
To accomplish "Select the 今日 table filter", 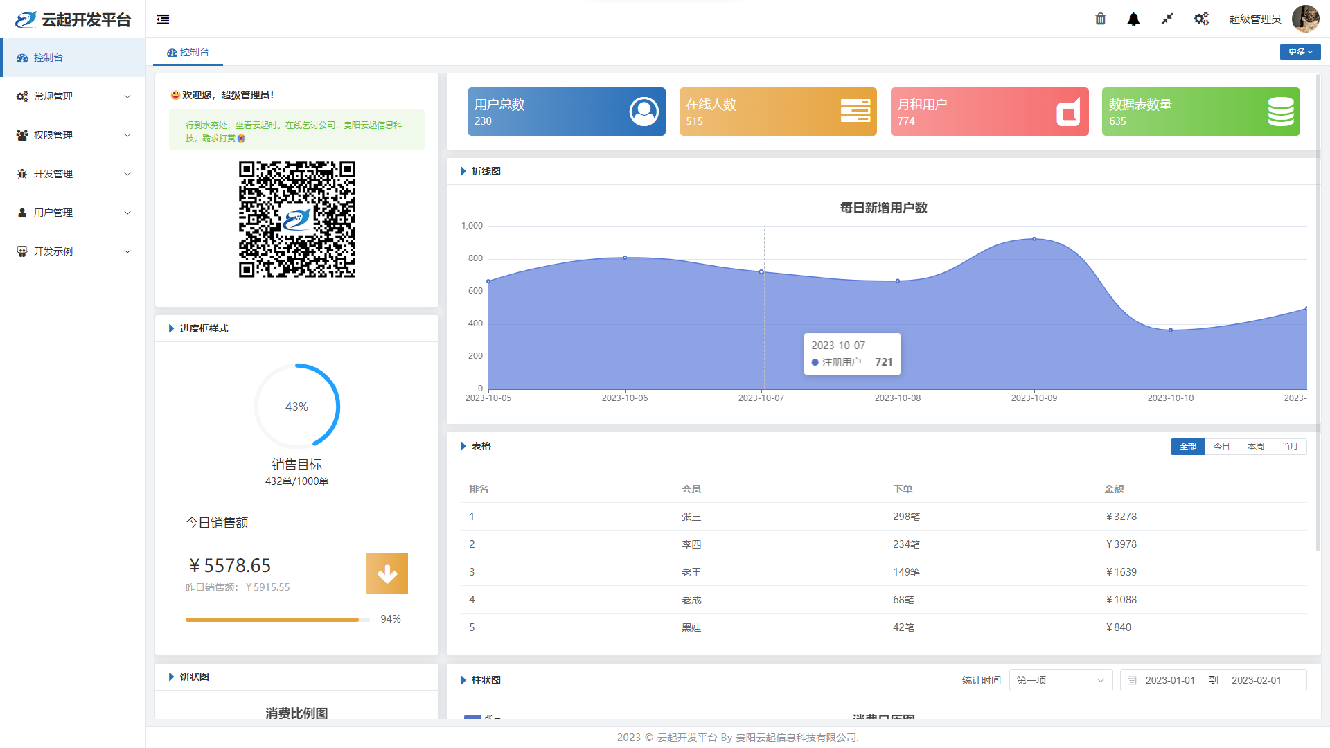I will click(1221, 447).
